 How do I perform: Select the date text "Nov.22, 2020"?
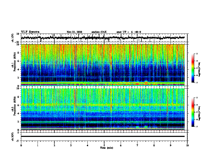(74, 32)
